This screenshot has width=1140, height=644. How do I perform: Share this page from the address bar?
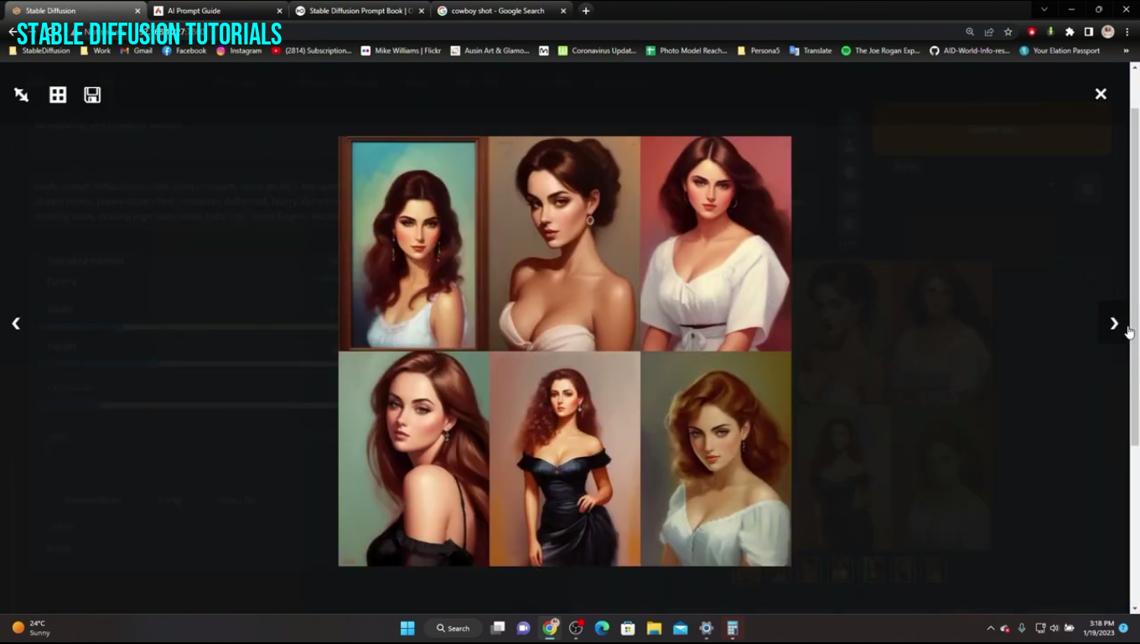[x=989, y=32]
